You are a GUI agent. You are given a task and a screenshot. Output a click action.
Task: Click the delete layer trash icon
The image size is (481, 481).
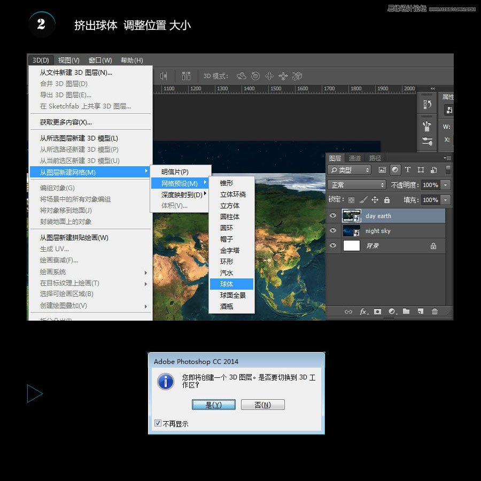pos(435,312)
